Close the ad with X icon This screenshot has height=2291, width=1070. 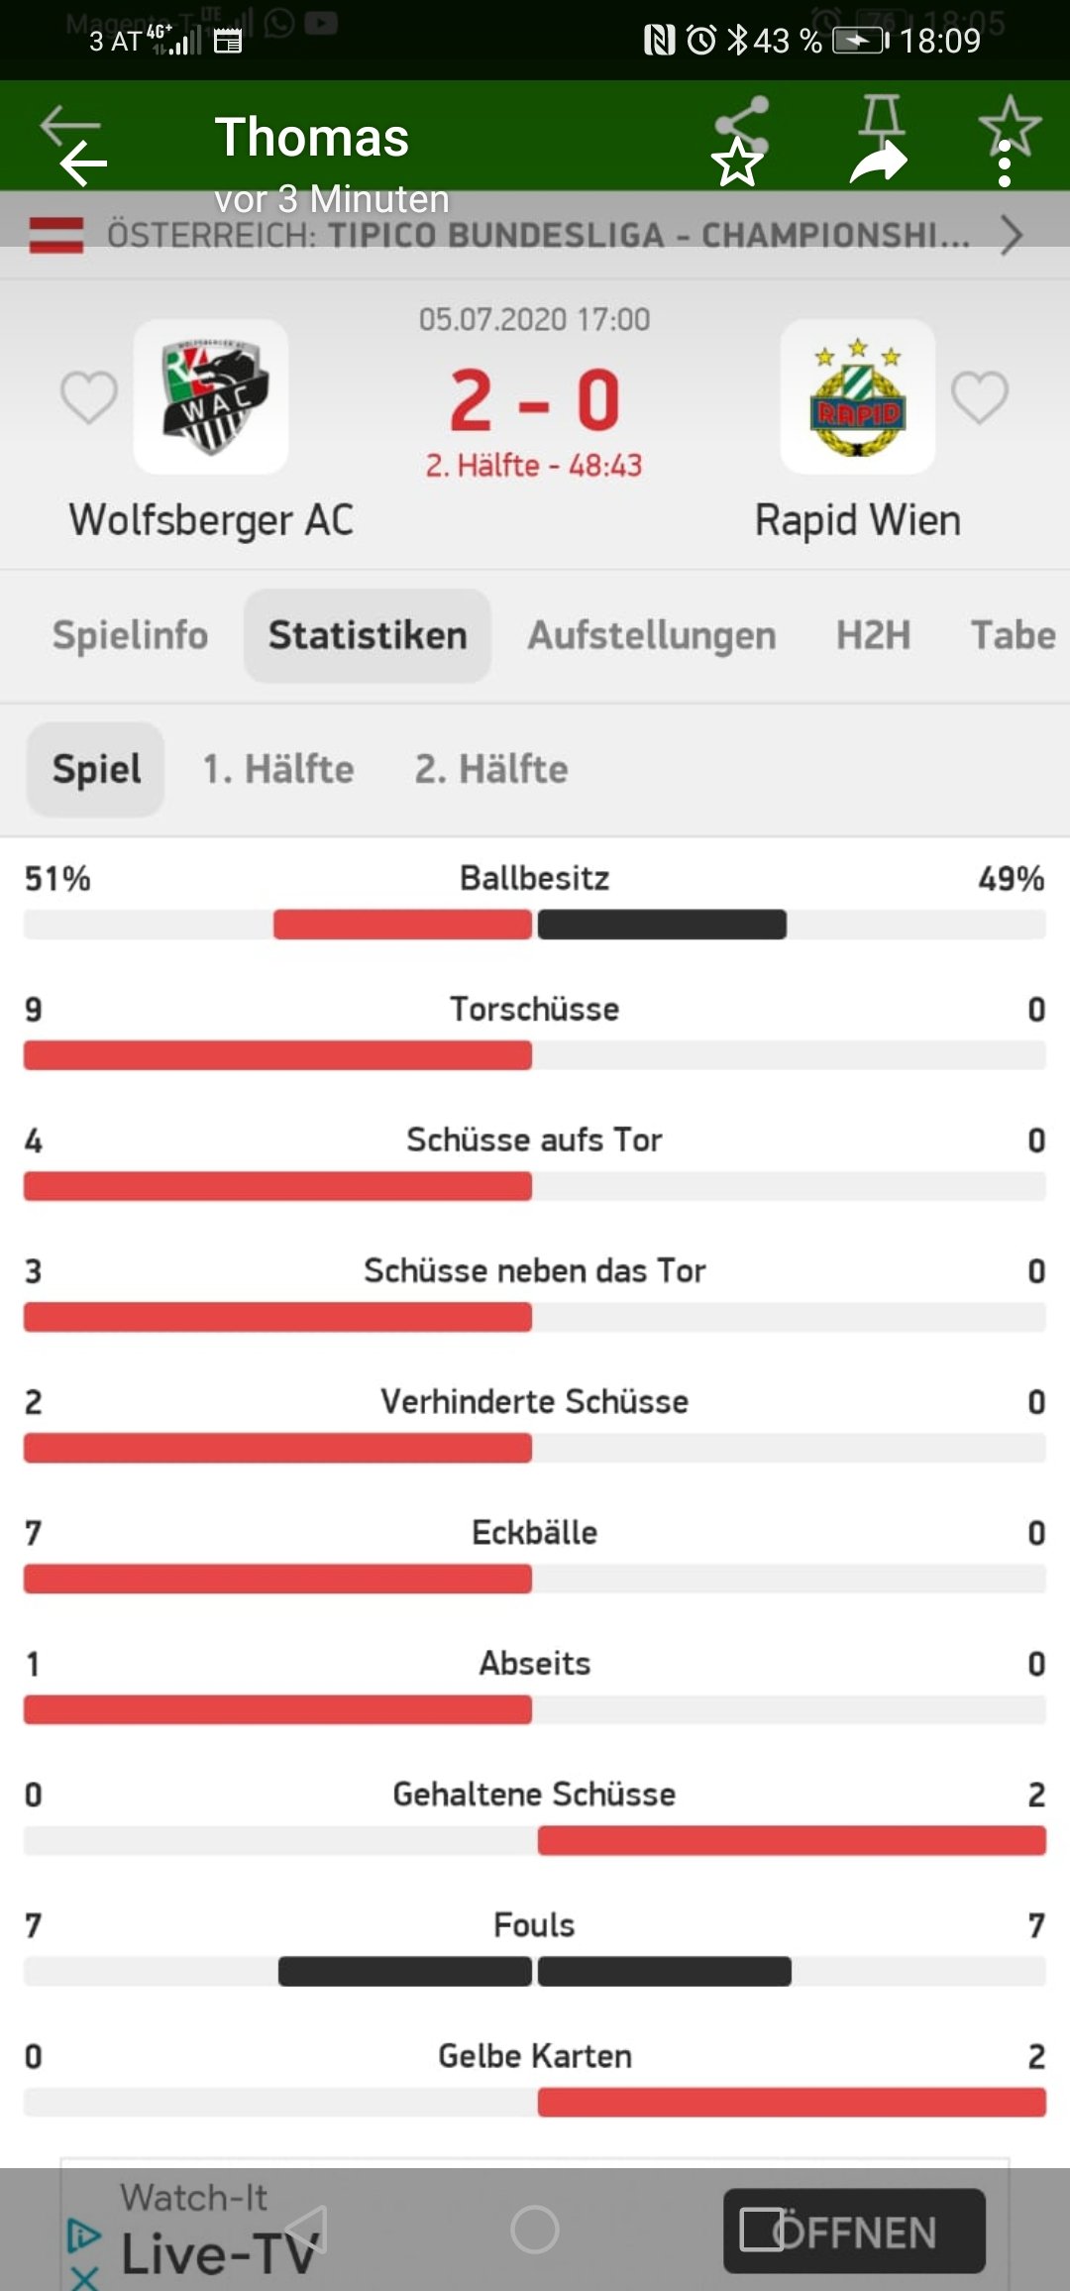tap(85, 2277)
